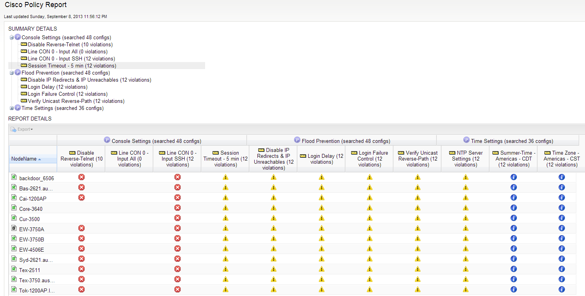The height and width of the screenshot is (296, 585).
Task: Click the policy icon beside Time Settings in summary tree
Action: point(18,108)
